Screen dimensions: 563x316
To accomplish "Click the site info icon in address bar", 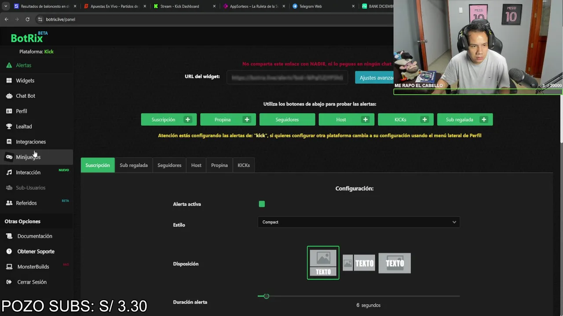I will pyautogui.click(x=40, y=19).
